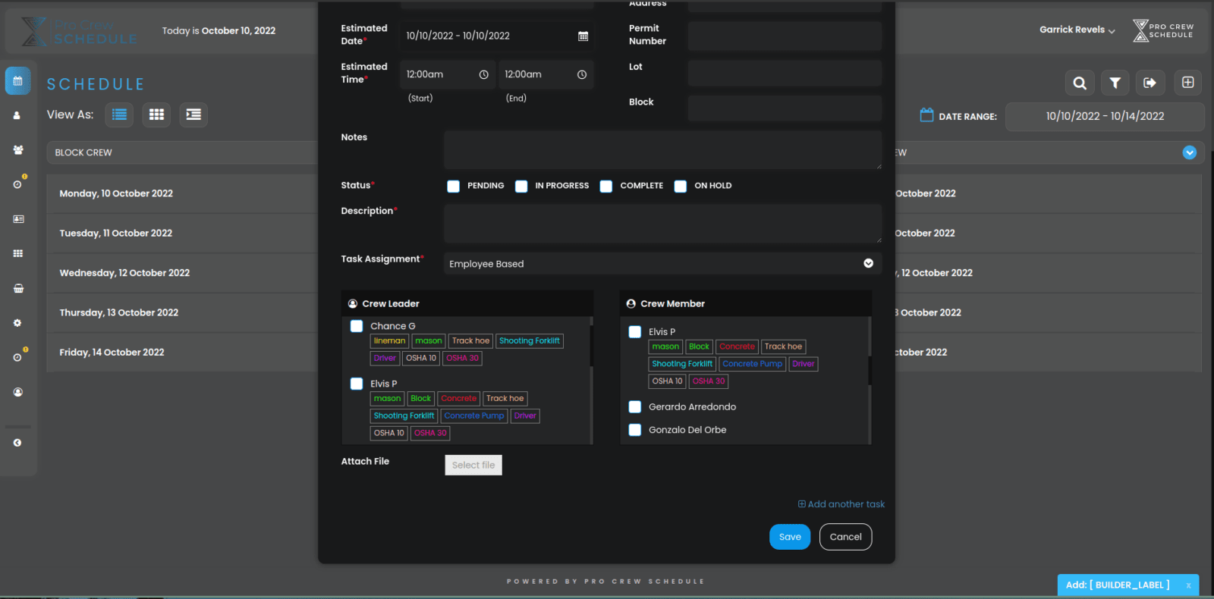This screenshot has width=1214, height=599.
Task: Switch to list view icon
Action: 119,114
